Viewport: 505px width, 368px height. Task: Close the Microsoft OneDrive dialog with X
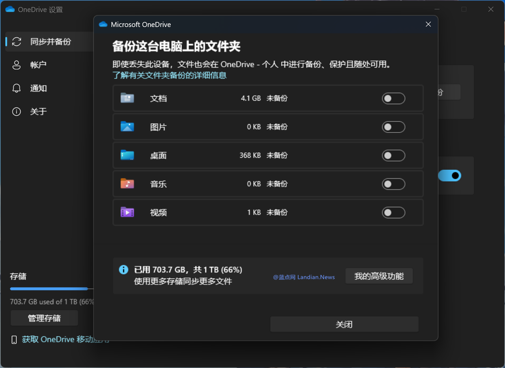click(428, 24)
